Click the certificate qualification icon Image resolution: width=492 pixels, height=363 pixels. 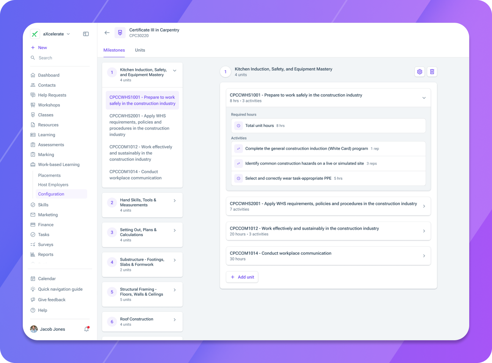point(120,33)
